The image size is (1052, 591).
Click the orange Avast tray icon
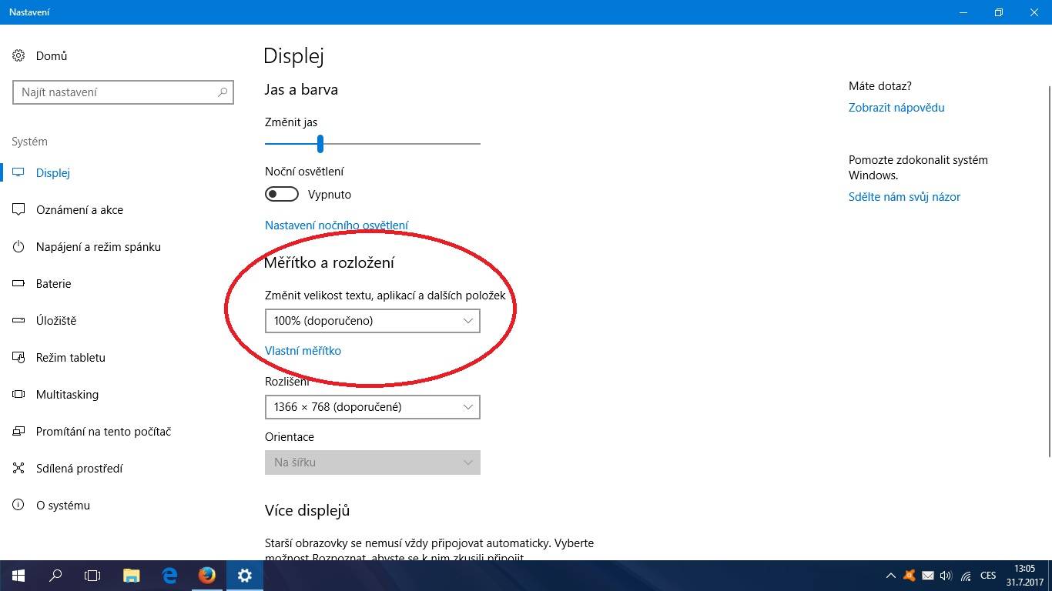910,576
